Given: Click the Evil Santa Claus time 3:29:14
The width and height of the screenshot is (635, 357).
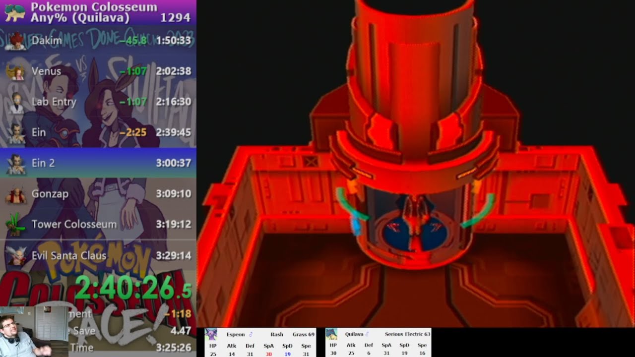Looking at the screenshot, I should coord(173,255).
